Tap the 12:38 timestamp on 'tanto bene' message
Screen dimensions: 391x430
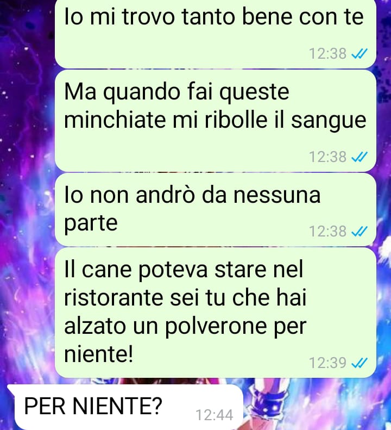327,53
